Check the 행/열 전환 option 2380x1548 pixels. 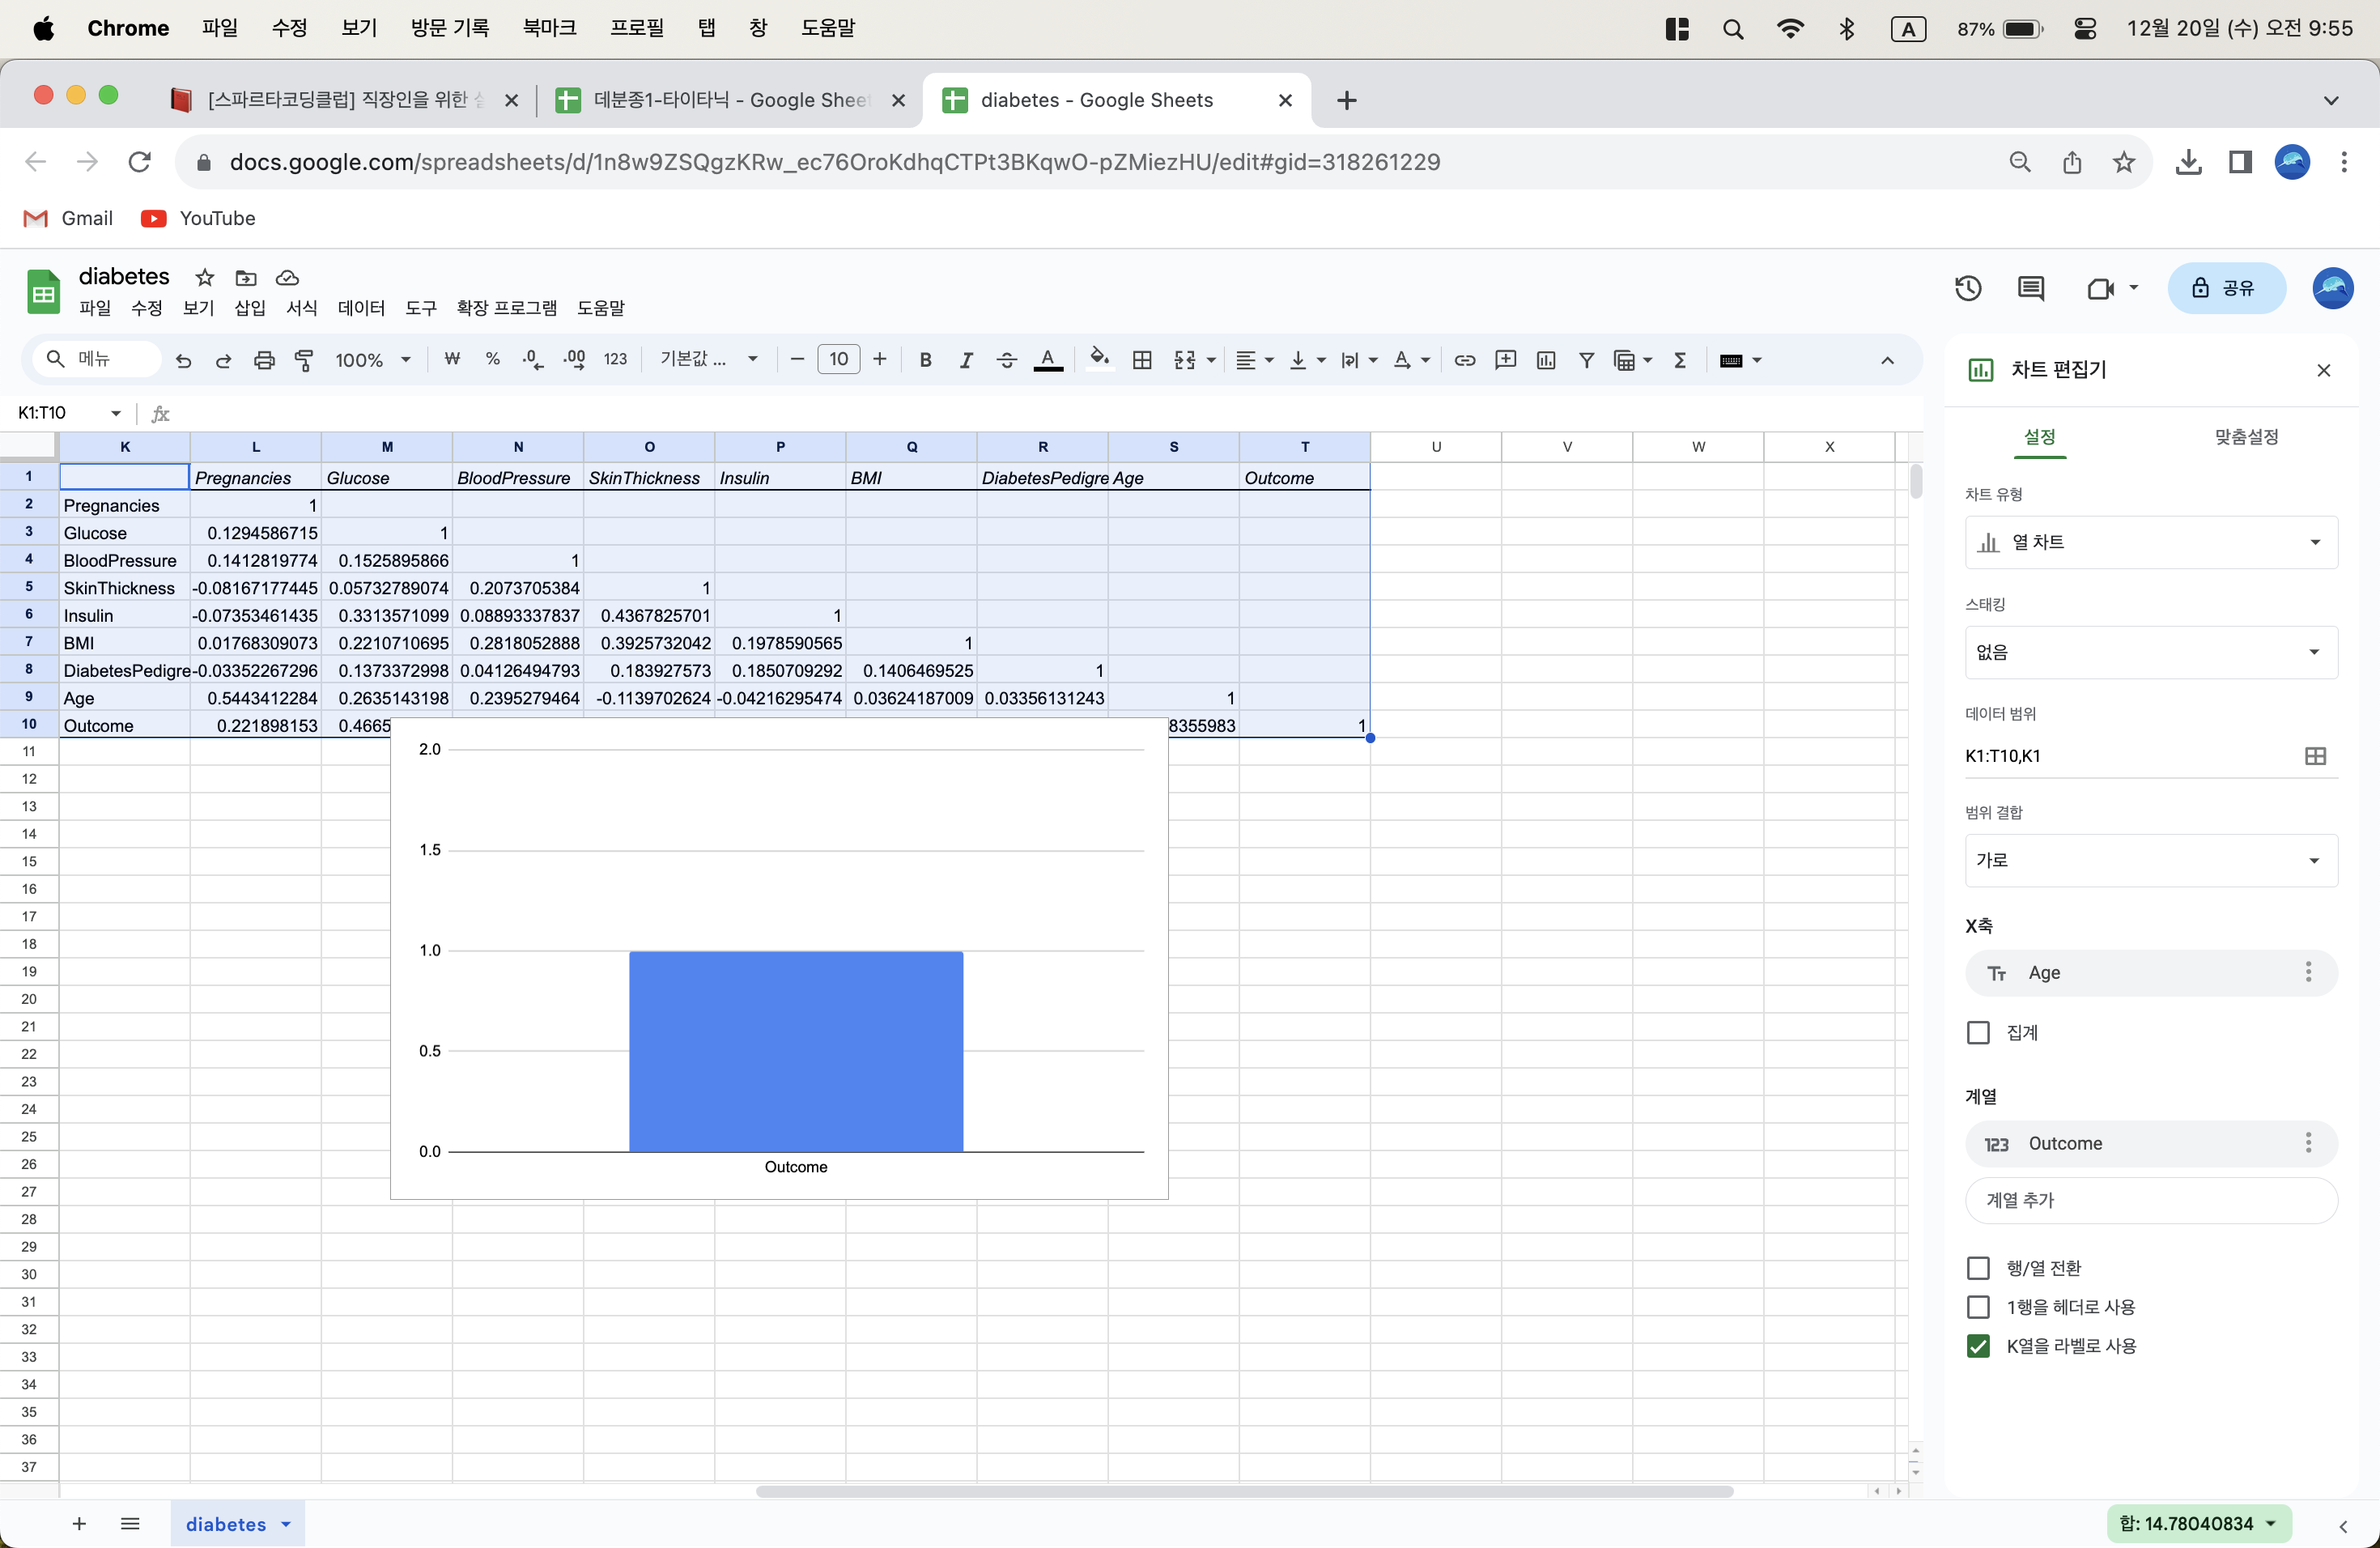(x=1978, y=1268)
